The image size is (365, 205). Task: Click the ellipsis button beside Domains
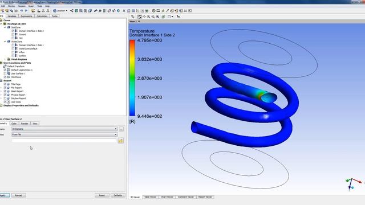[x=121, y=129]
